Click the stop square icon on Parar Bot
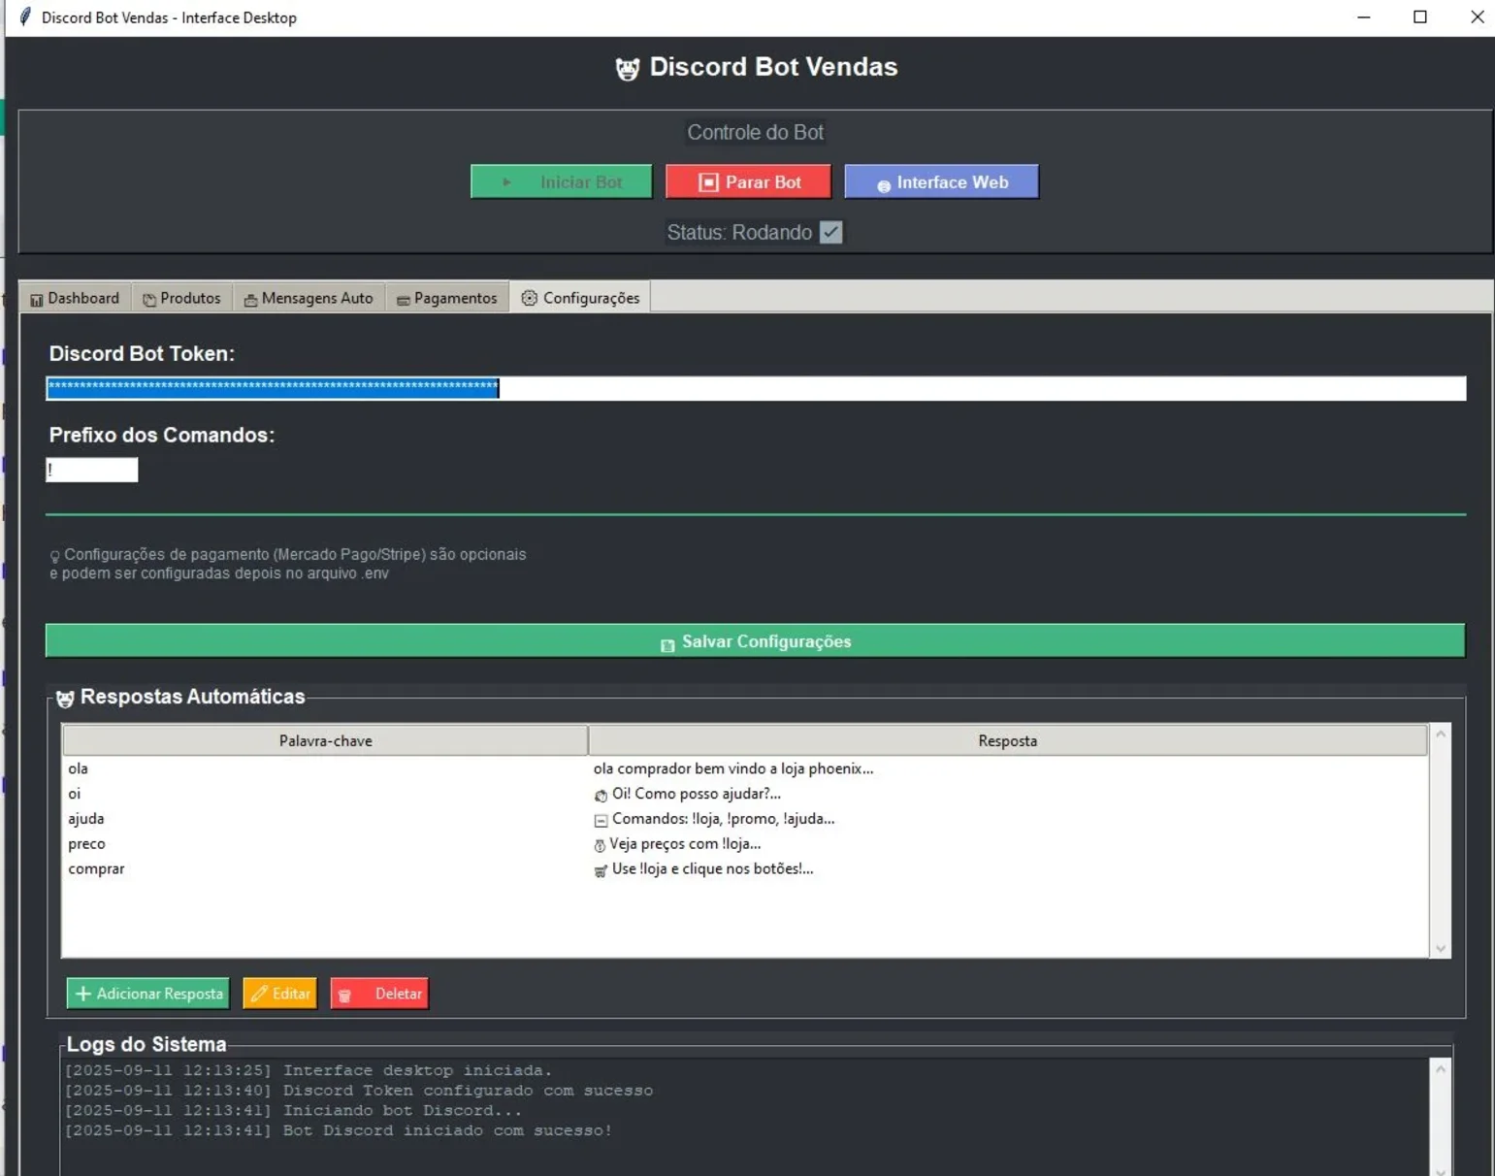This screenshot has height=1176, width=1495. (708, 182)
